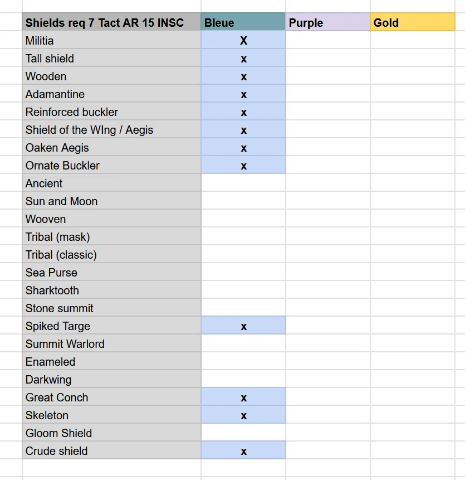
Task: Click the Gold column header cell
Action: [x=412, y=23]
